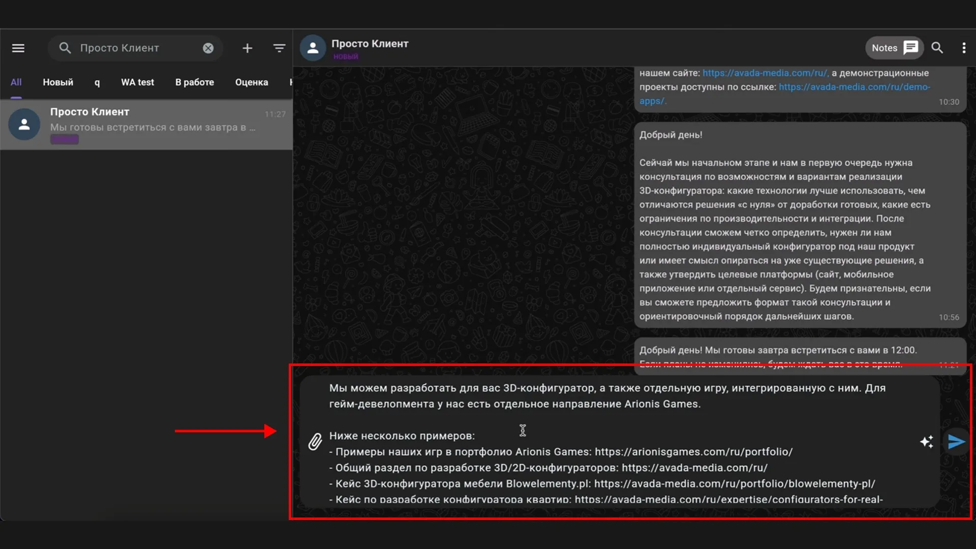Switch to the Новый tab
This screenshot has width=976, height=549.
[x=58, y=82]
